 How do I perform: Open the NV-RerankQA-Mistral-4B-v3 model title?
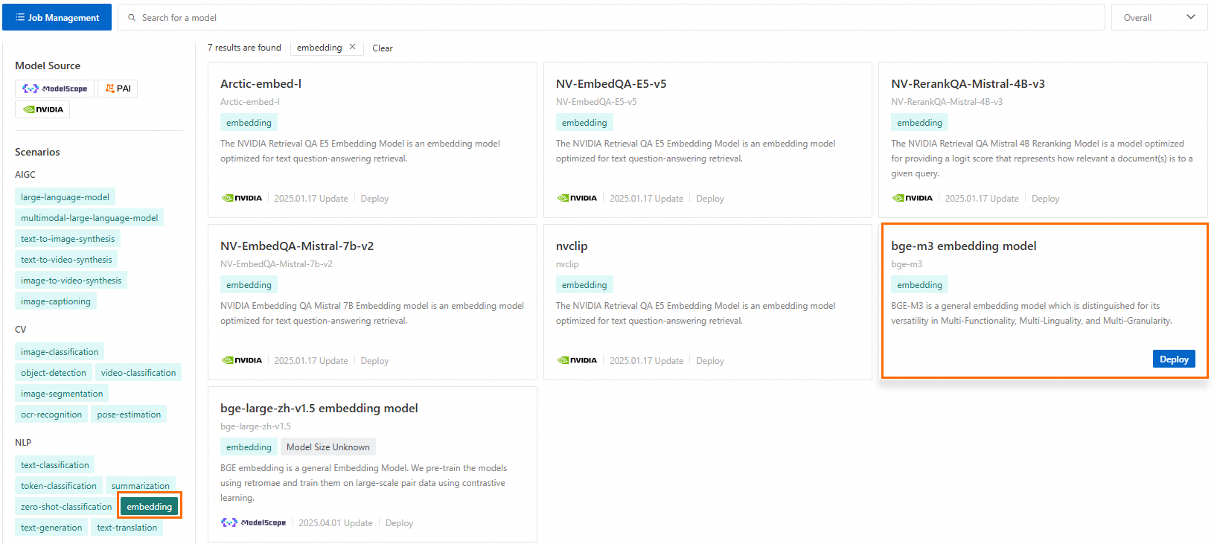click(x=968, y=83)
